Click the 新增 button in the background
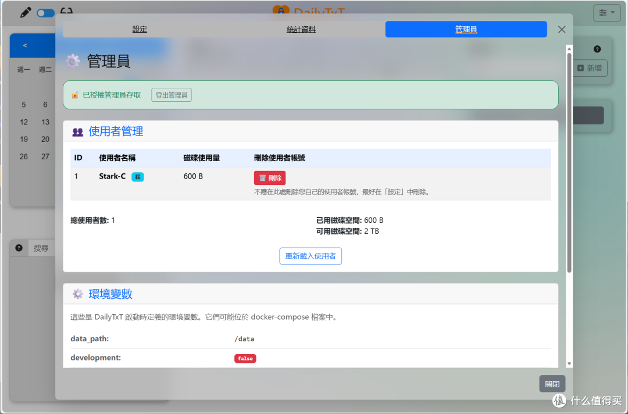 590,68
